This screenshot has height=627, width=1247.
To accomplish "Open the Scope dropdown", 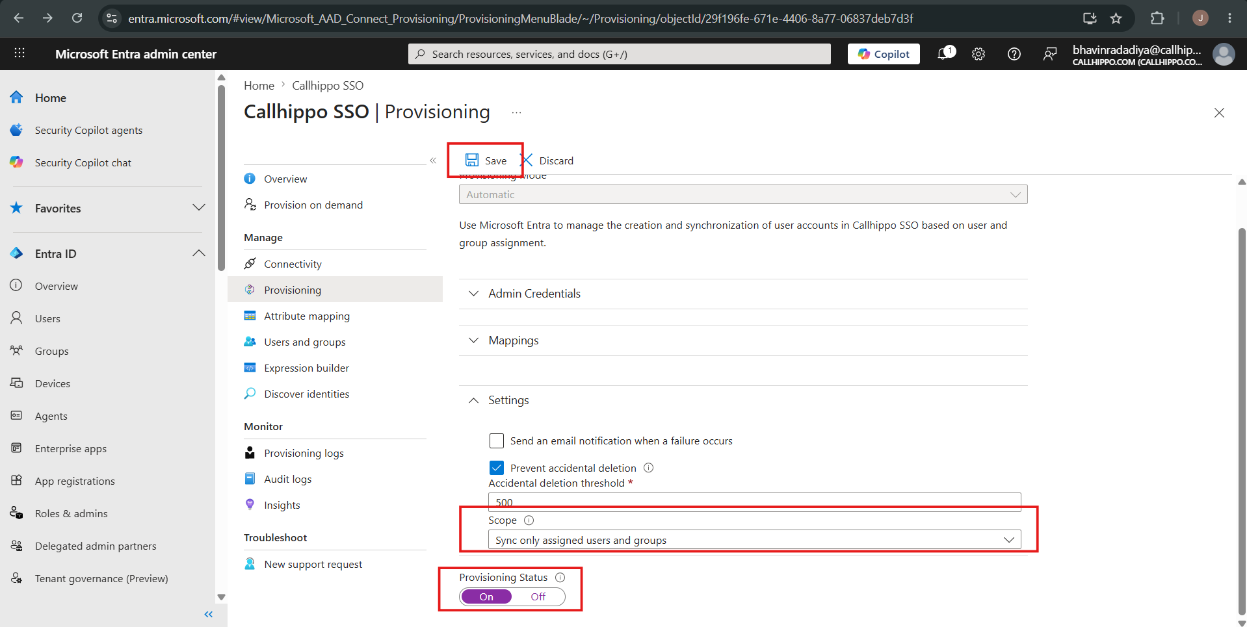I will pyautogui.click(x=754, y=540).
